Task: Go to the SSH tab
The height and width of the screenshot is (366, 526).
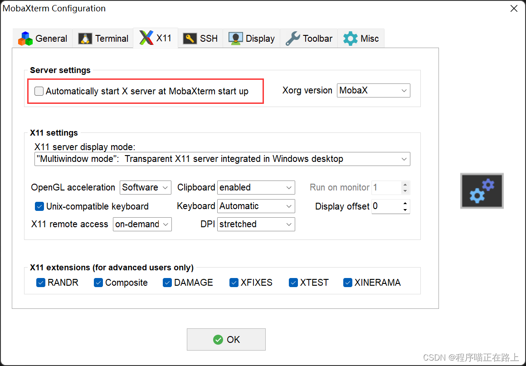Action: (200, 39)
